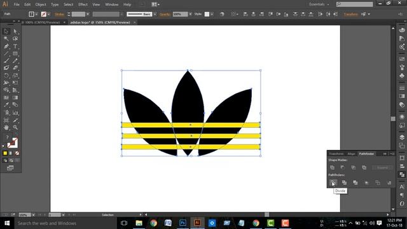The height and width of the screenshot is (229, 407).
Task: Choose the Line Segment tool
Action: 6,53
